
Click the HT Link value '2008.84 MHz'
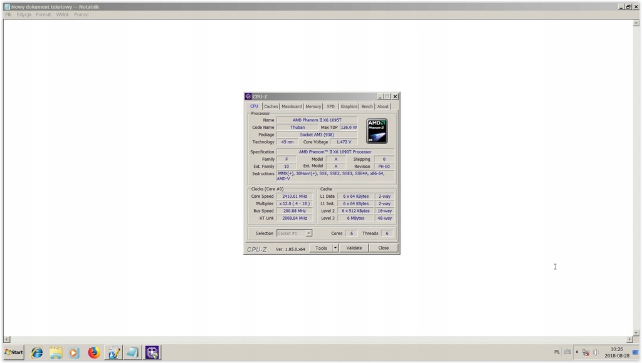pos(295,218)
